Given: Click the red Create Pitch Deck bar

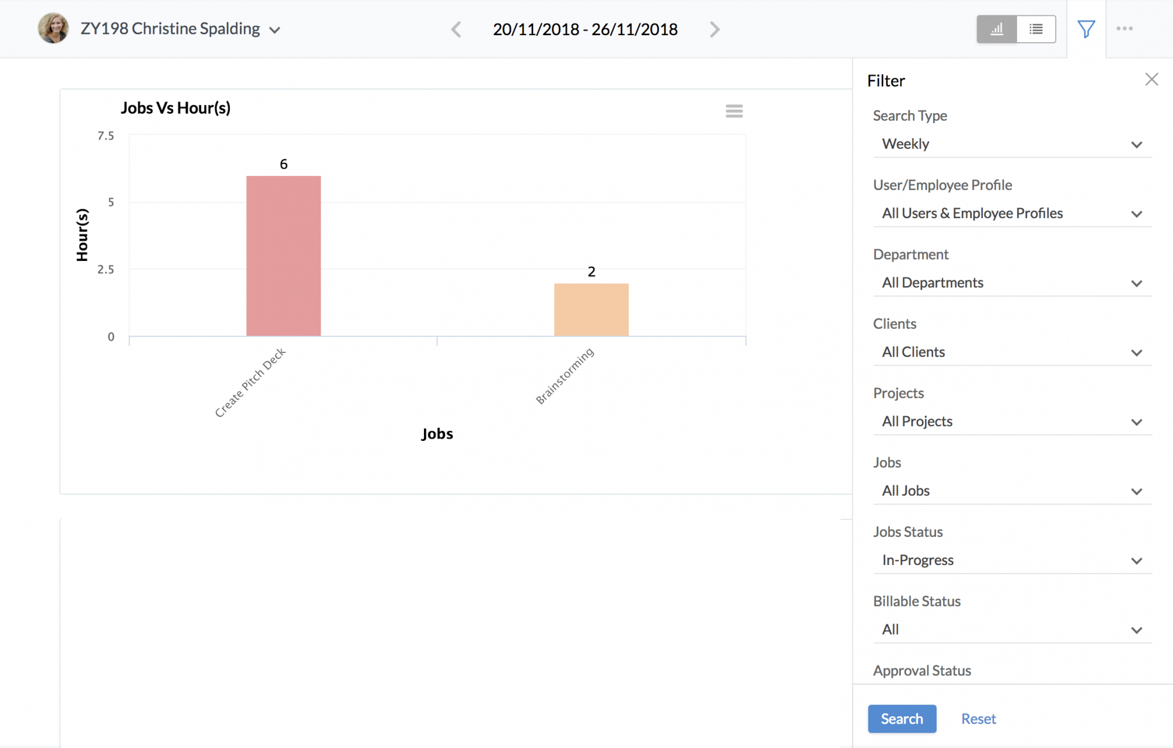Looking at the screenshot, I should pyautogui.click(x=283, y=256).
